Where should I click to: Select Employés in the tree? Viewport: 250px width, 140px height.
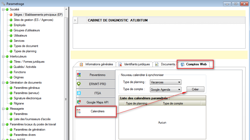tap(20, 25)
